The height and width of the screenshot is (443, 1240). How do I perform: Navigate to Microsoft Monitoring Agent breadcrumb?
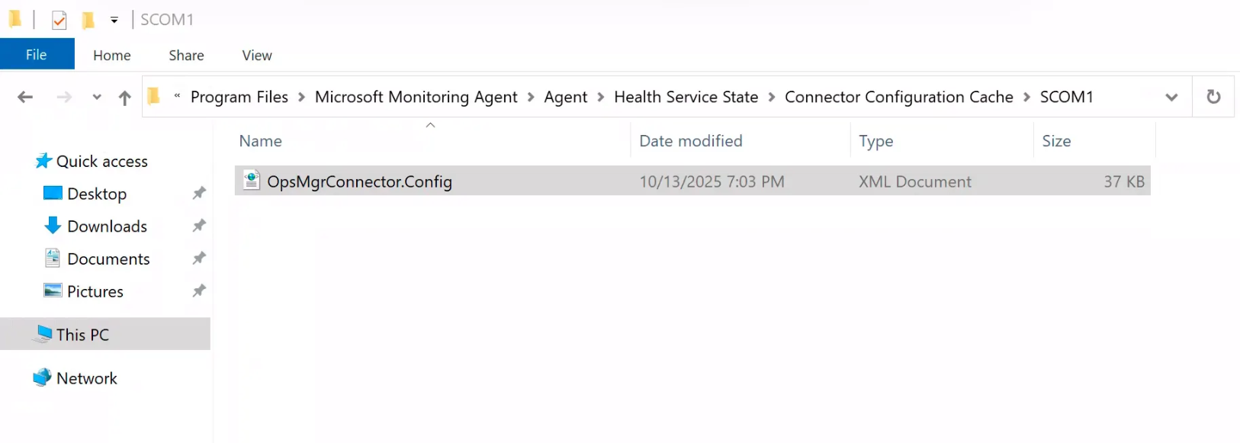416,97
